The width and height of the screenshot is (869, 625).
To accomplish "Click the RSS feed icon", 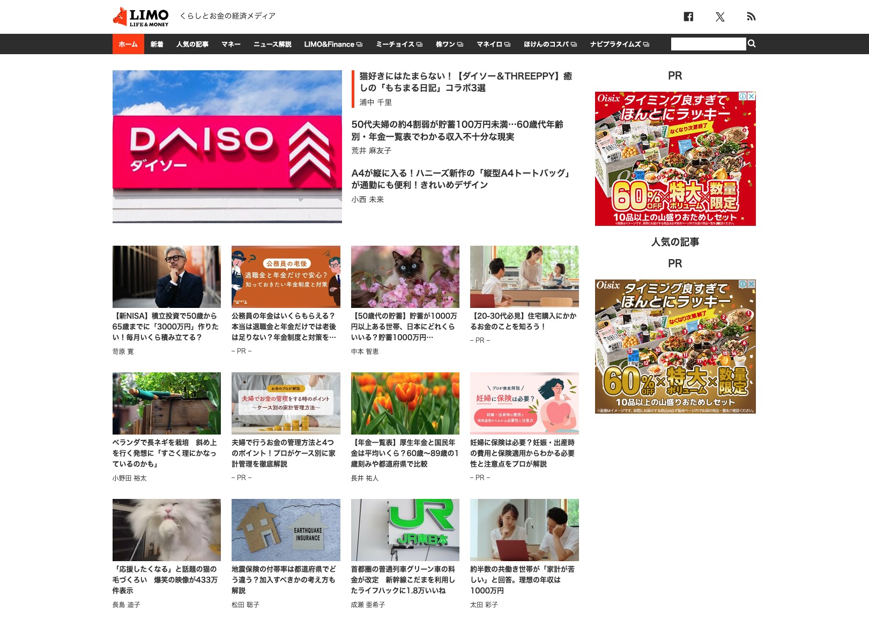I will (752, 17).
